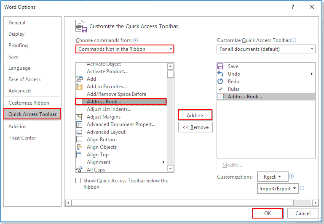Click the Add to Favorites star icon
Image resolution: width=324 pixels, height=224 pixels.
[x=79, y=87]
